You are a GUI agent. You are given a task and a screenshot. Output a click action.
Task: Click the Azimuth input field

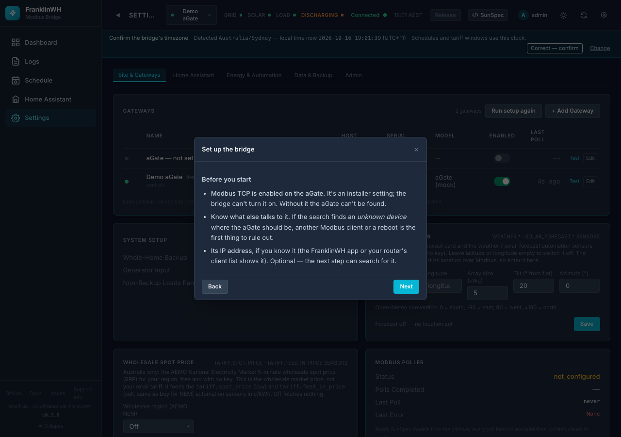[579, 286]
